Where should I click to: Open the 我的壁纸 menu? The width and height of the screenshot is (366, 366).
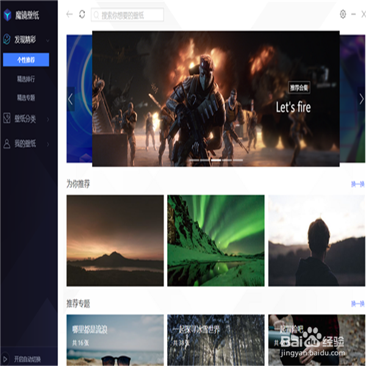(25, 143)
